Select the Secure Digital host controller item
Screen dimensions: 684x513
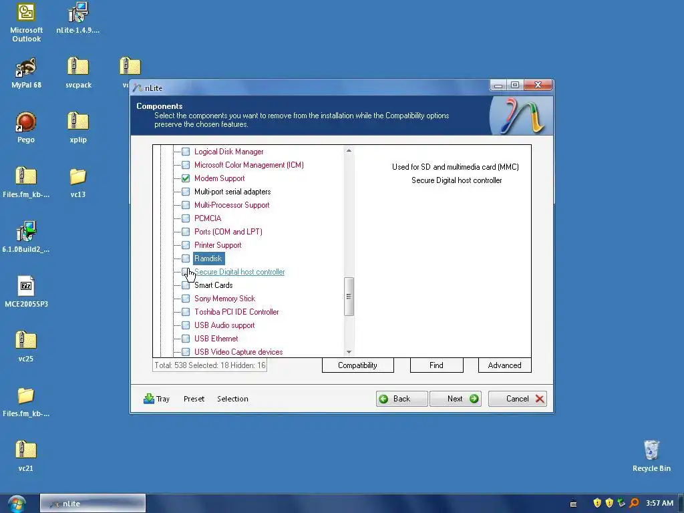point(240,272)
